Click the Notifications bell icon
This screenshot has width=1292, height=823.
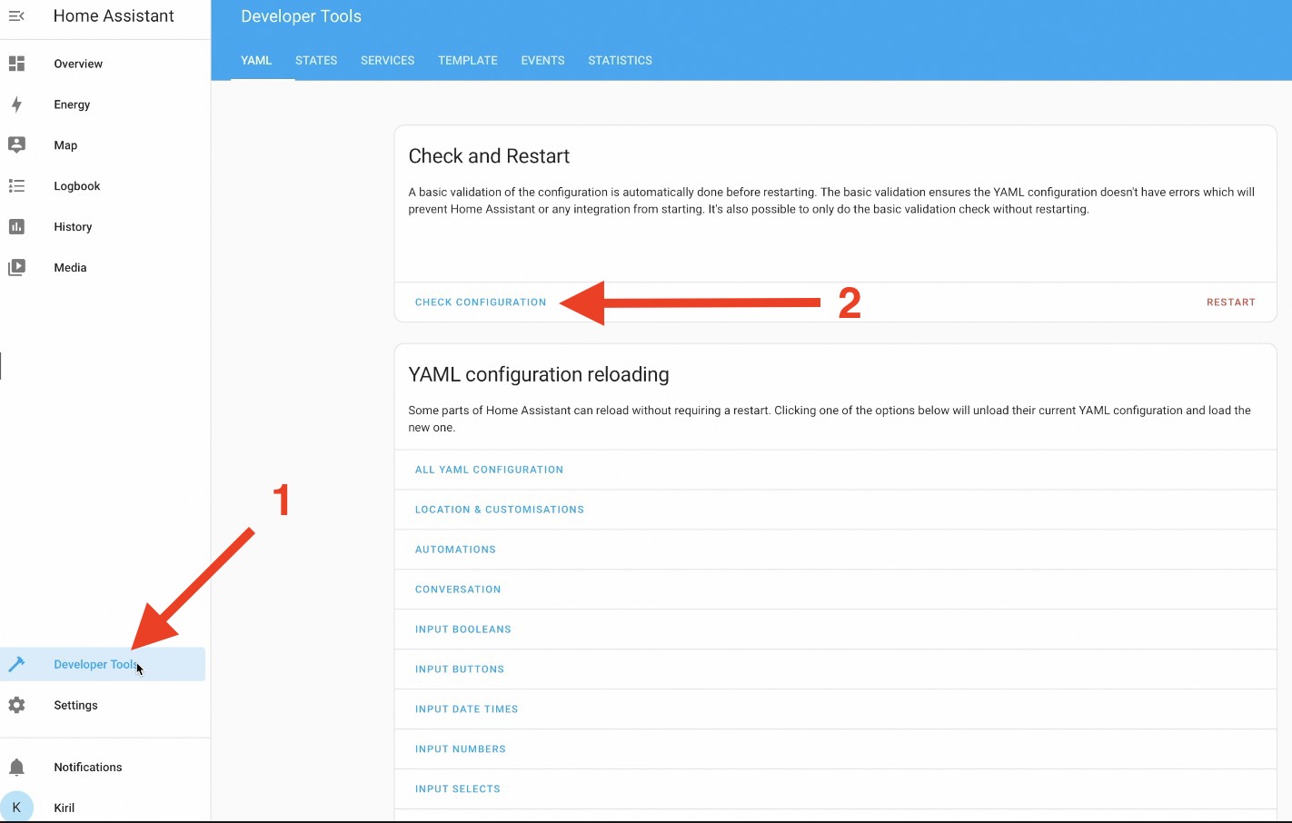coord(16,767)
